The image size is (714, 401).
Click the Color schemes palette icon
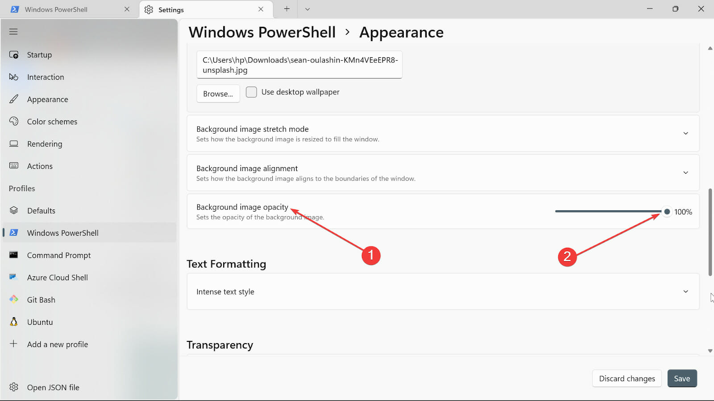pos(14,121)
